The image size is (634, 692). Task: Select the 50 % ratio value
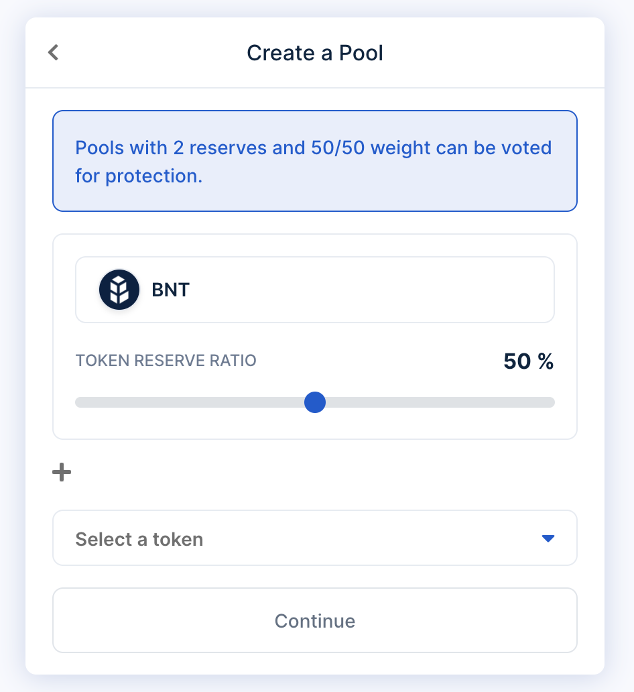(528, 361)
